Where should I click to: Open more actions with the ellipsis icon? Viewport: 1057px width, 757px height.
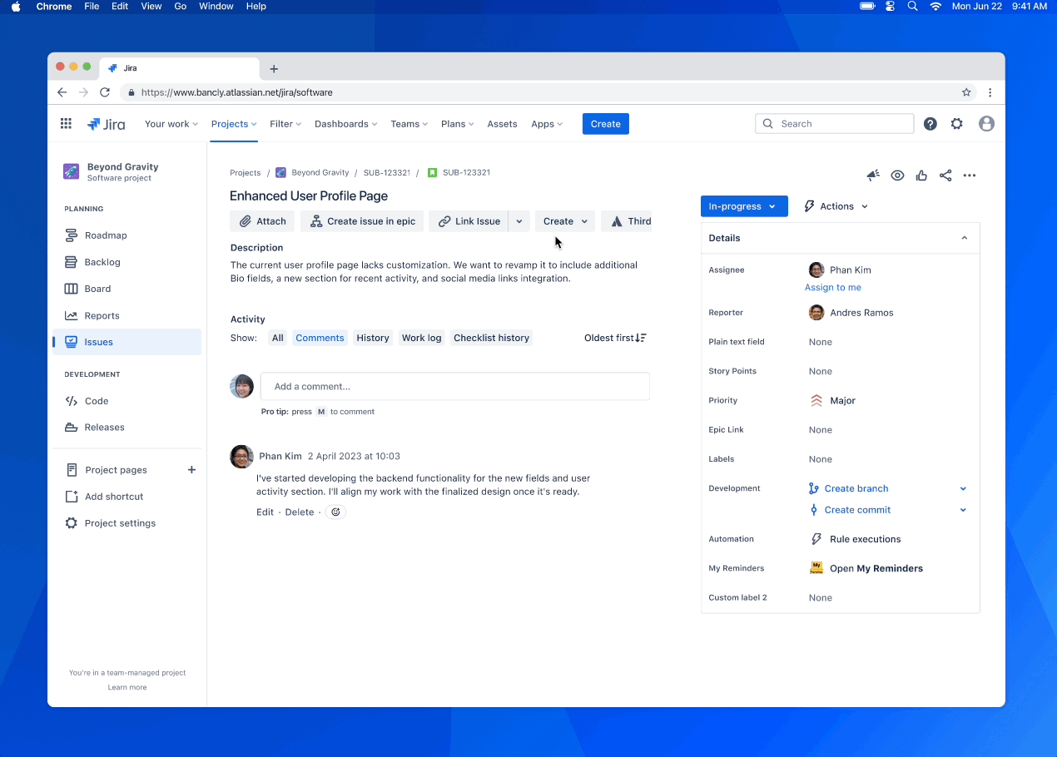pos(970,176)
